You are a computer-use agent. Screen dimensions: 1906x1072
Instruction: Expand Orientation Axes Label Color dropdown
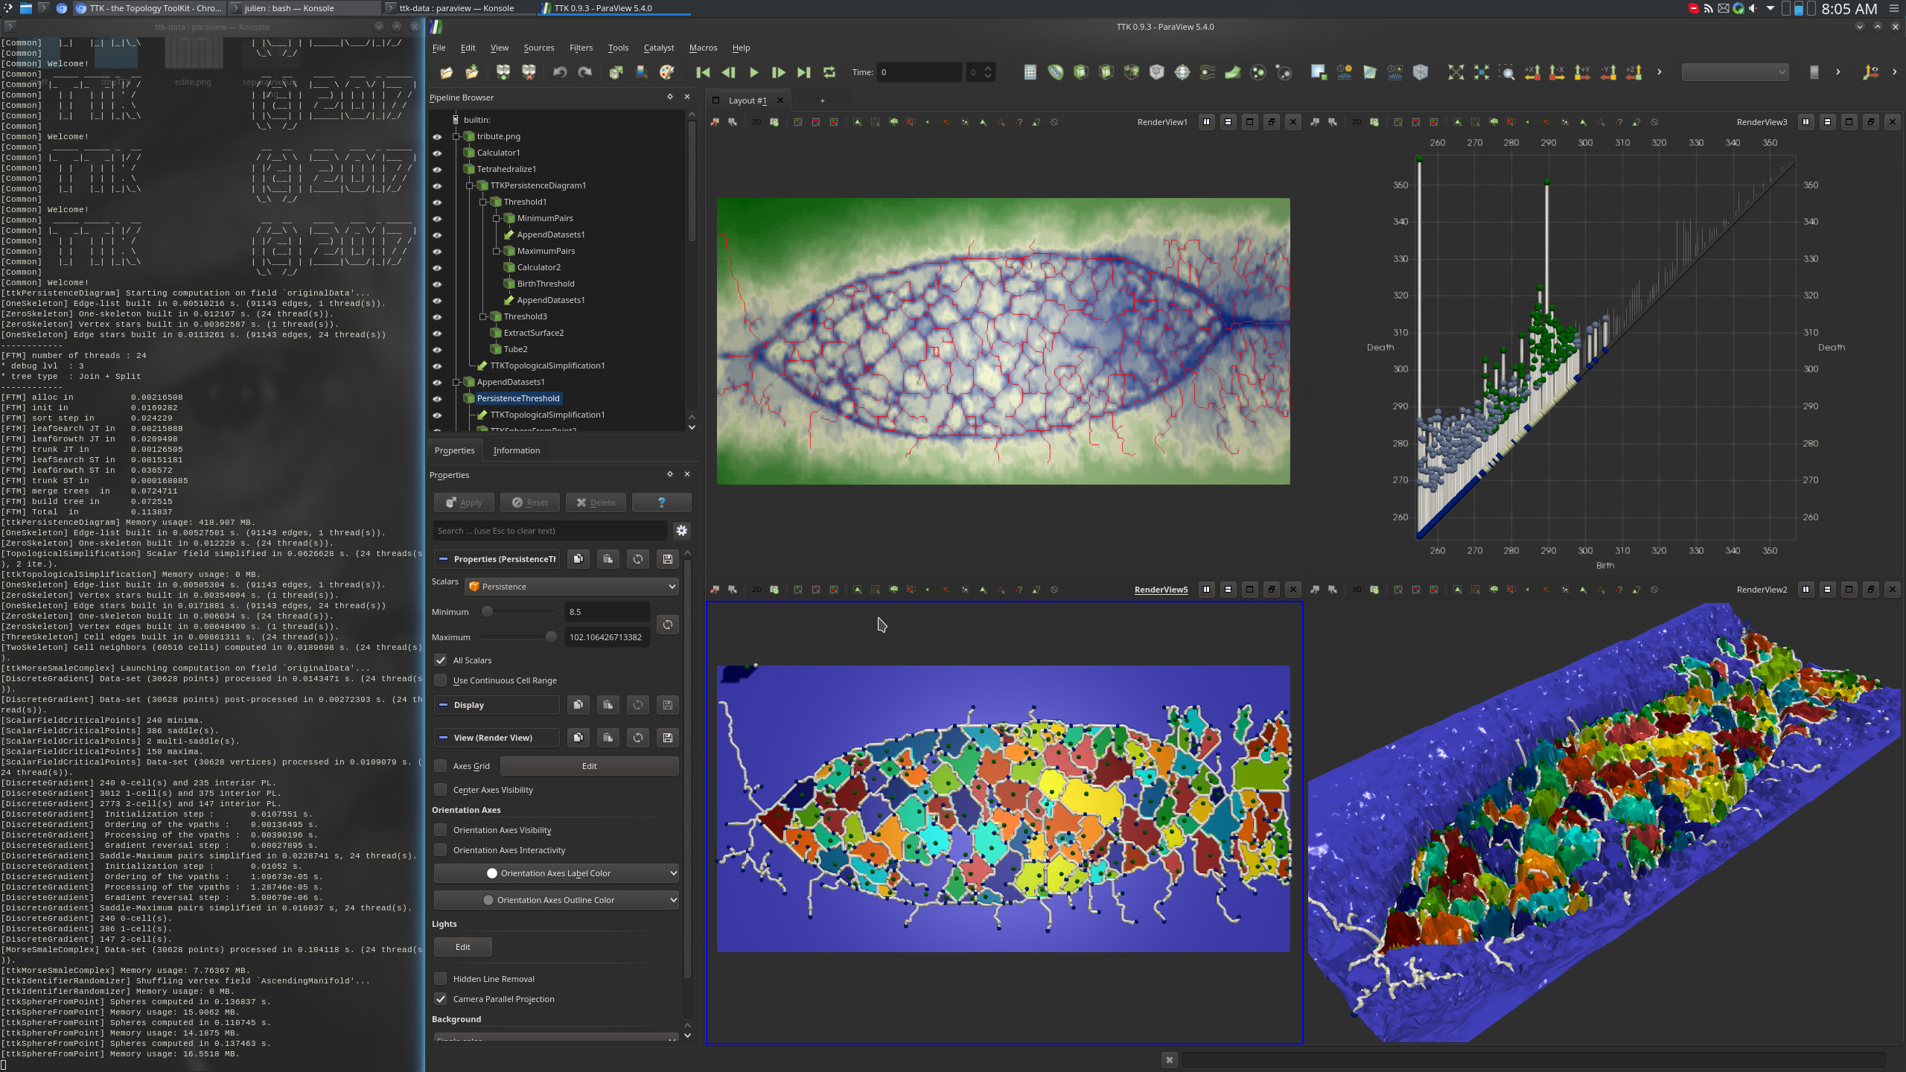pyautogui.click(x=673, y=873)
